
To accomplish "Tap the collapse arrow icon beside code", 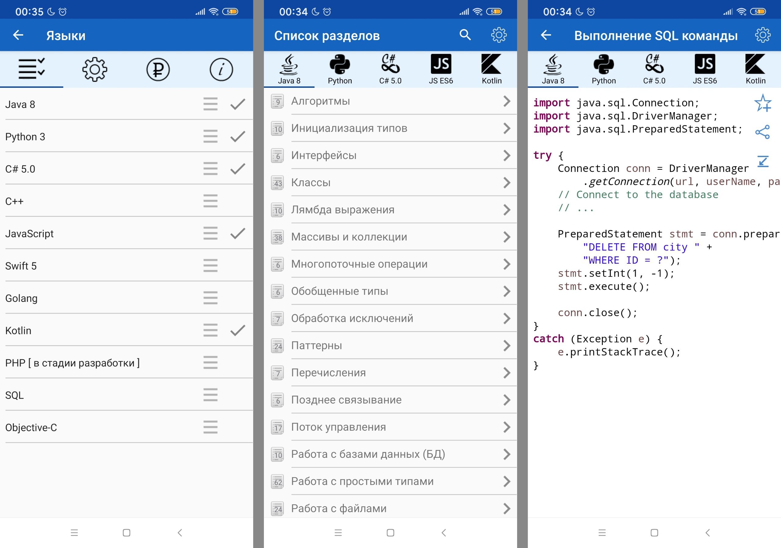I will [763, 161].
